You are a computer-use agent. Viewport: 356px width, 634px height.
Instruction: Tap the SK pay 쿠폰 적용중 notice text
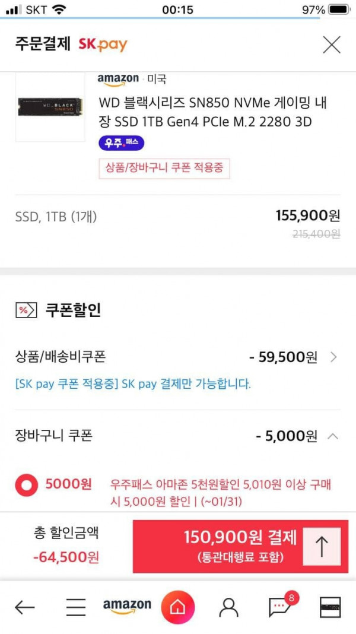click(133, 383)
